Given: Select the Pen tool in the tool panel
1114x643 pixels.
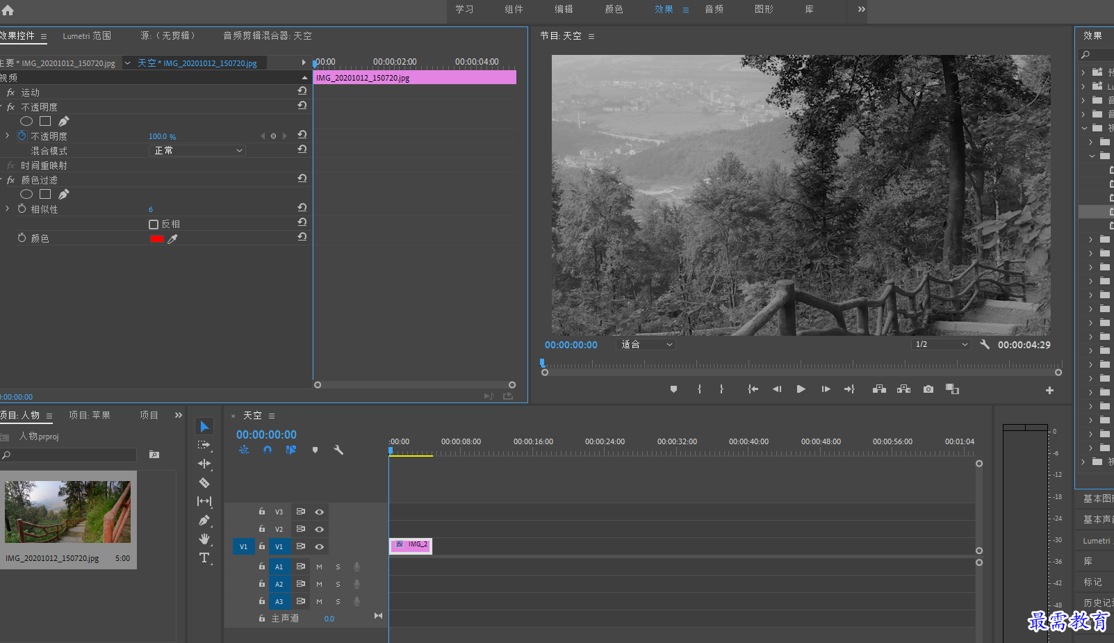Looking at the screenshot, I should tap(204, 520).
